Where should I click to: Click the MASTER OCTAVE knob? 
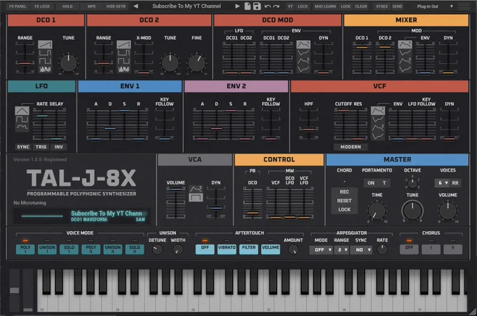pyautogui.click(x=412, y=183)
